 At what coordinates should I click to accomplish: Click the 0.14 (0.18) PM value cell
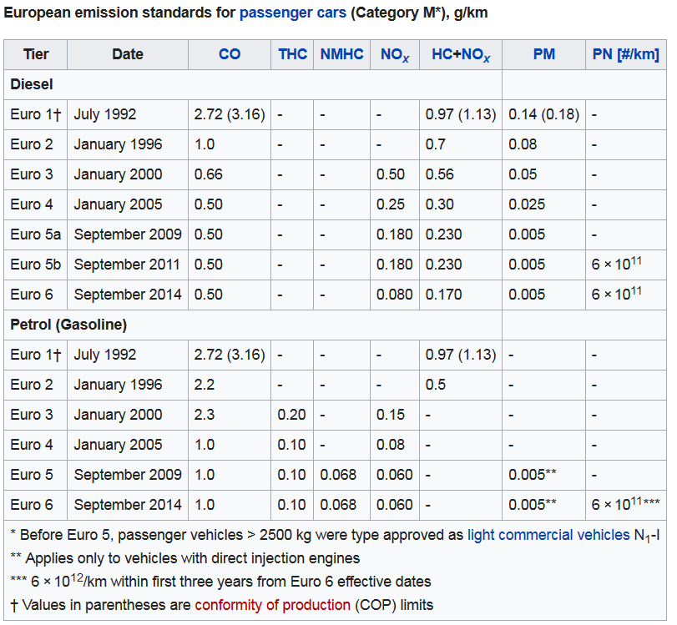[543, 114]
